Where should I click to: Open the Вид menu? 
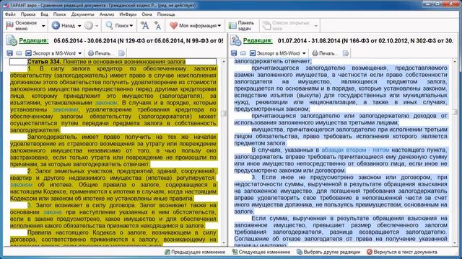45,14
